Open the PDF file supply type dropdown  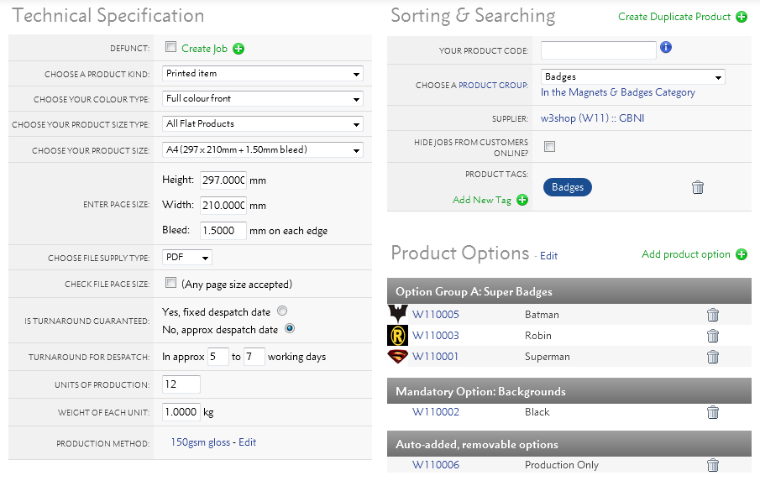pos(186,258)
